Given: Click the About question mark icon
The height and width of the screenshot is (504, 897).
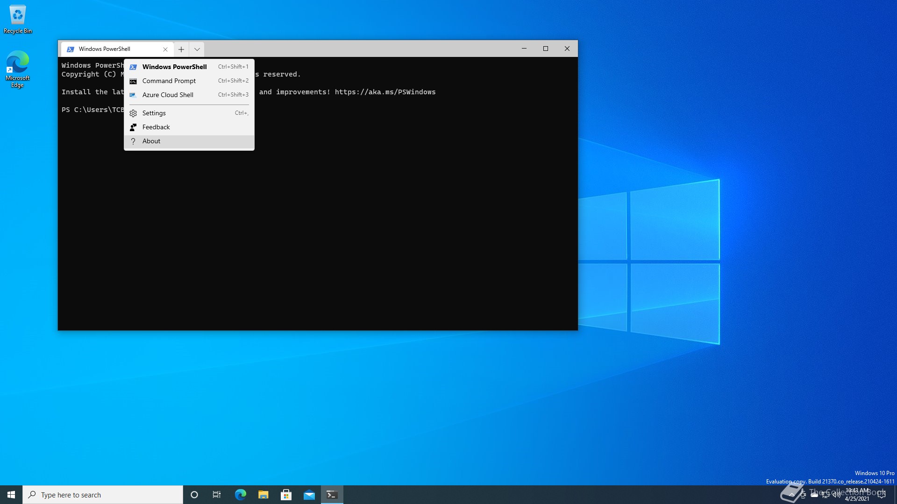Looking at the screenshot, I should tap(133, 141).
